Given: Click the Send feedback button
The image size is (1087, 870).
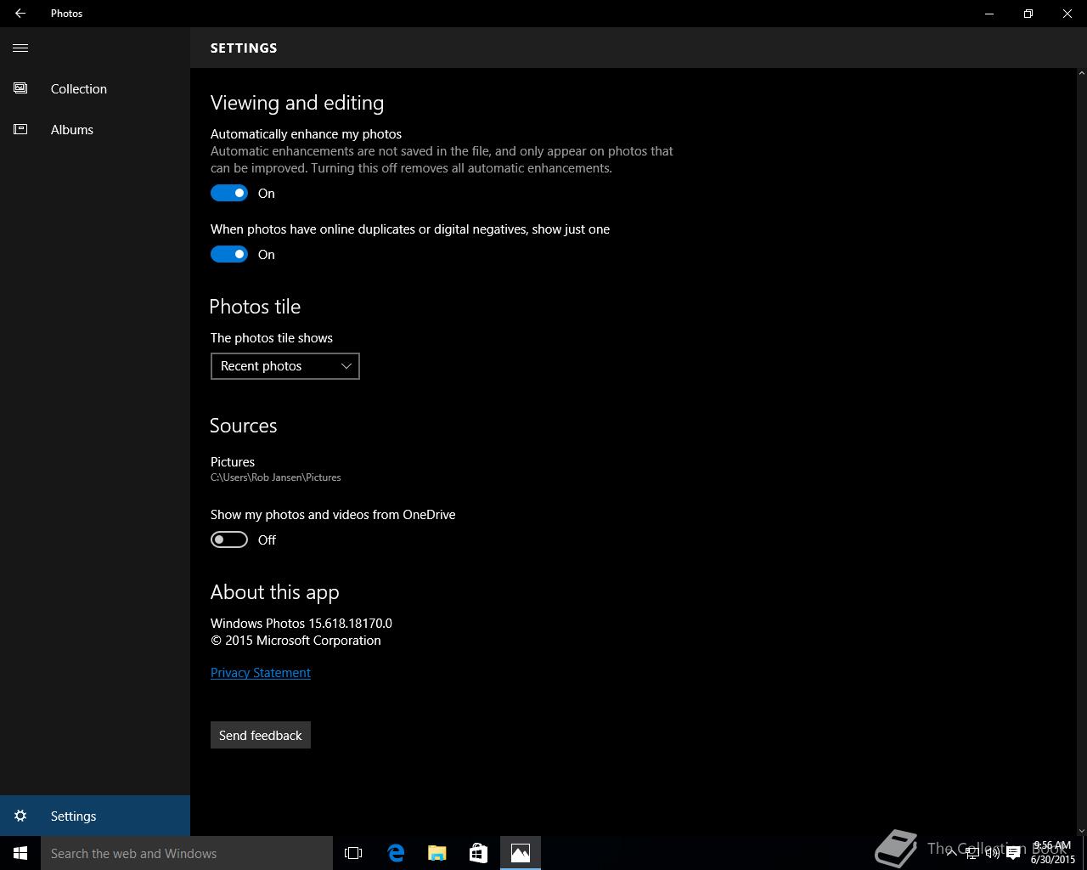Looking at the screenshot, I should (261, 735).
